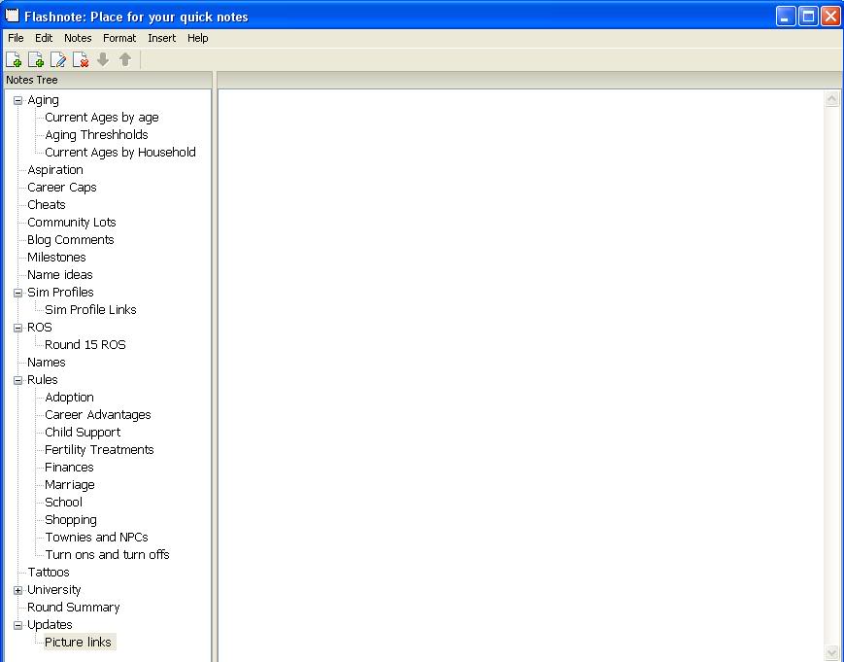Open the Sim Profile Links note
Screen dimensions: 844x662
pos(90,310)
